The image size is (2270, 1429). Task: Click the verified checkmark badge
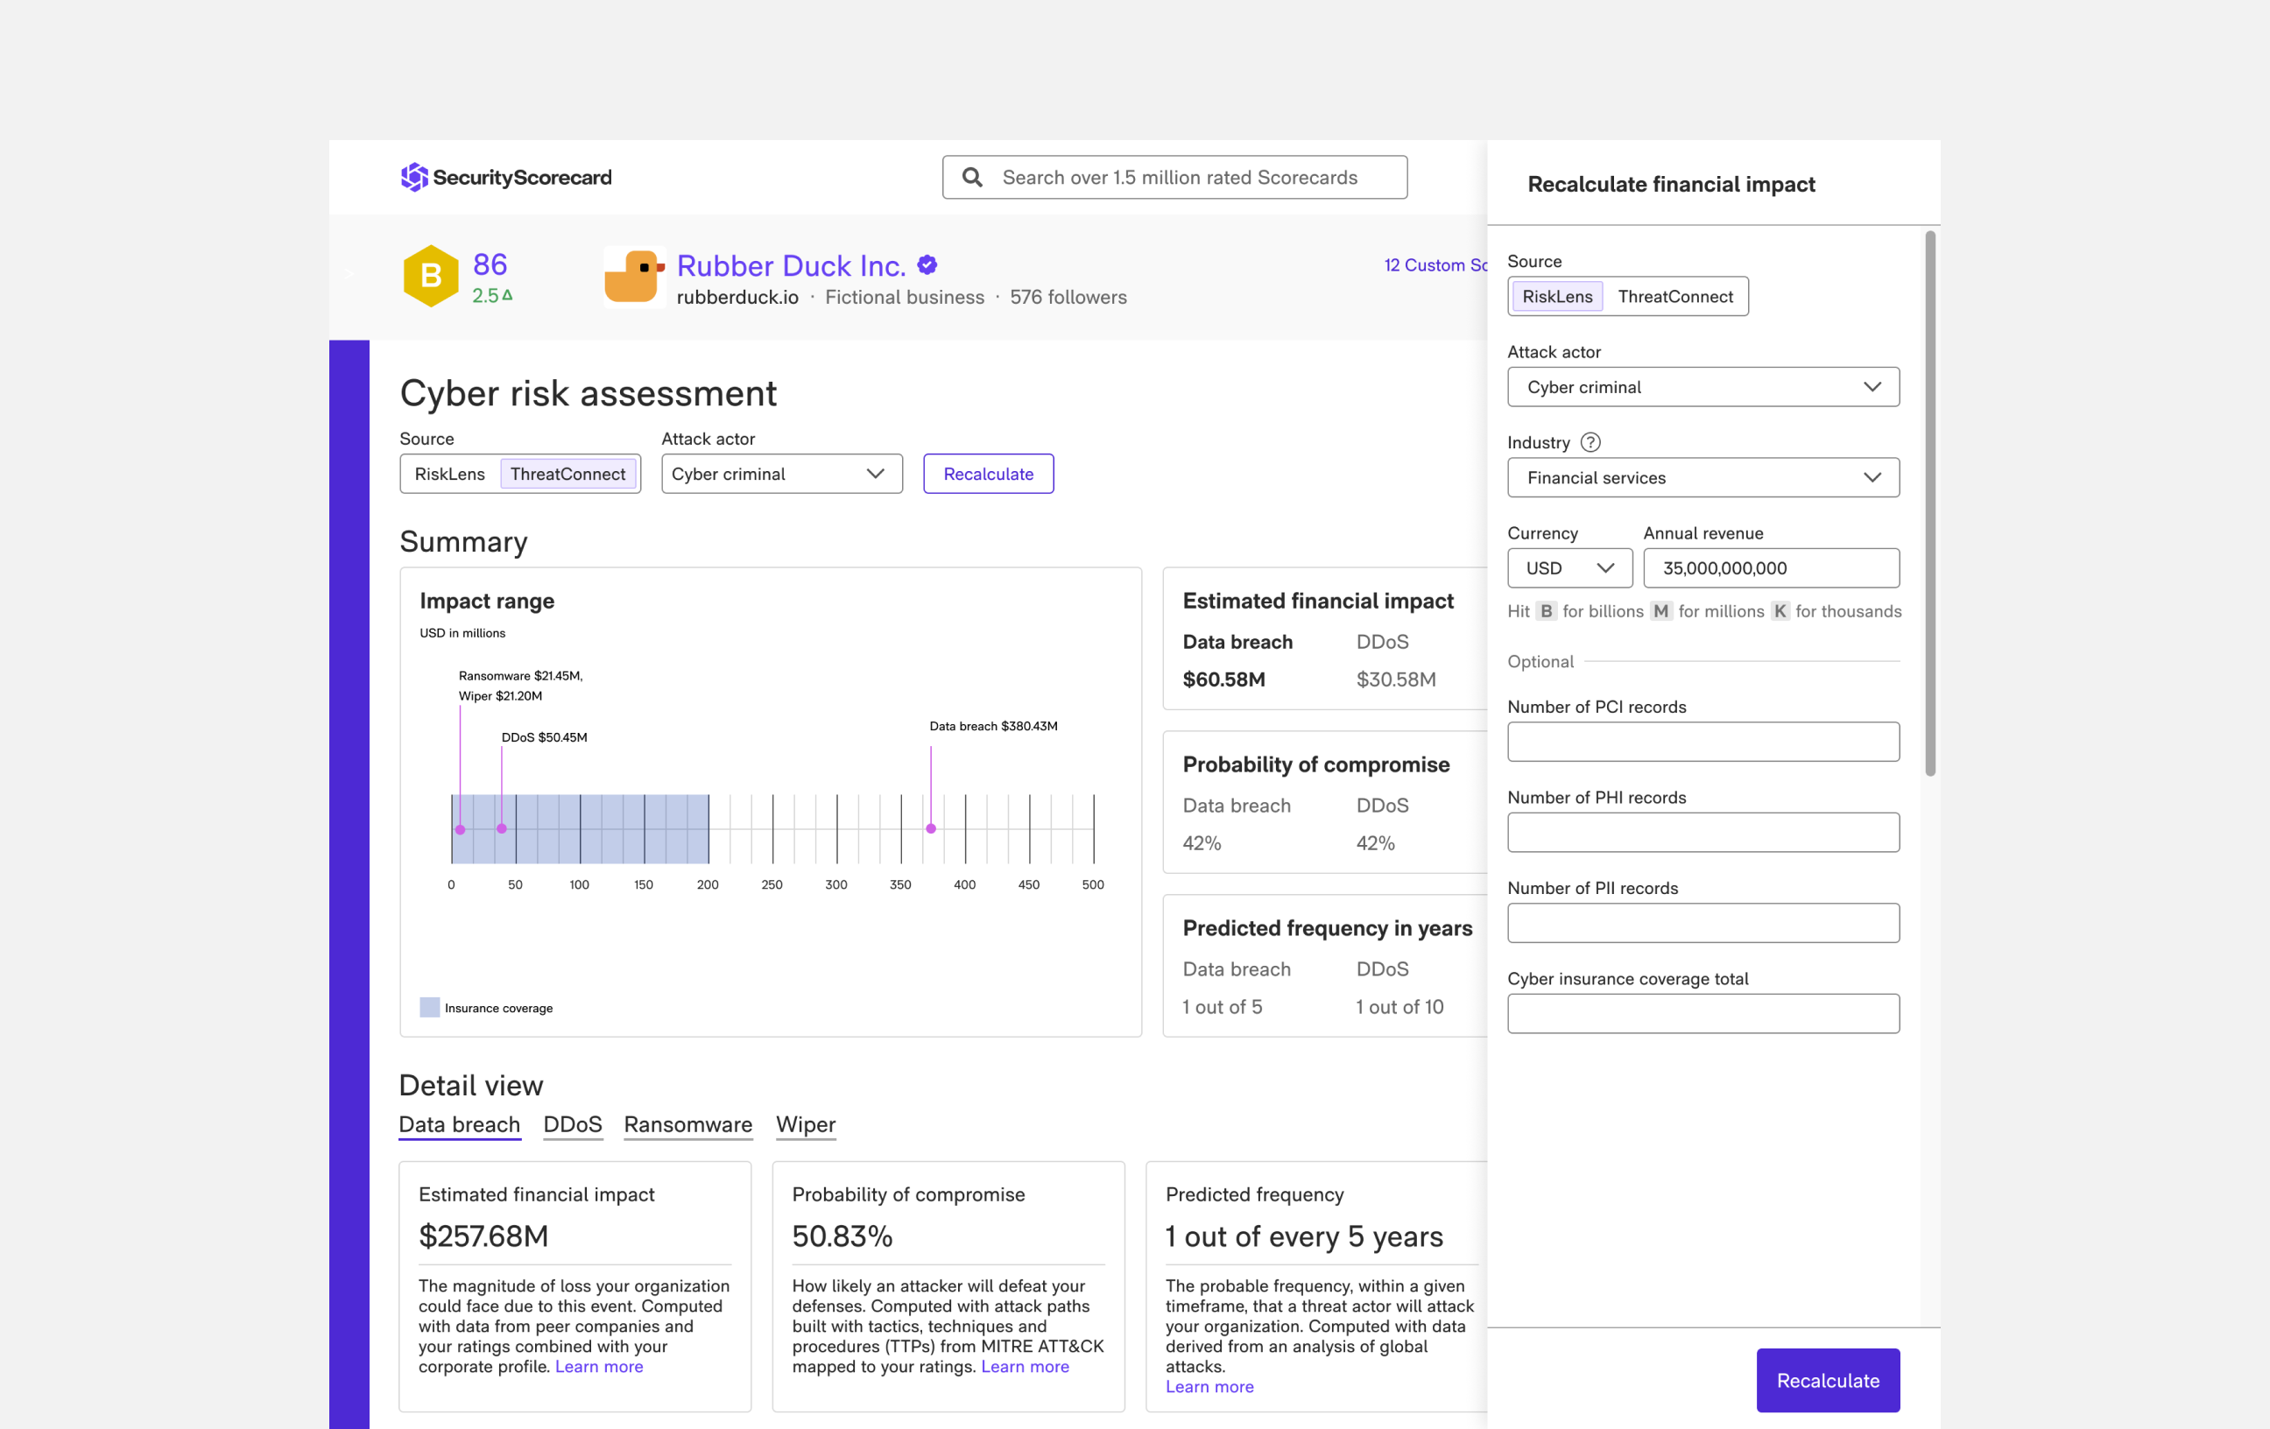(x=927, y=265)
